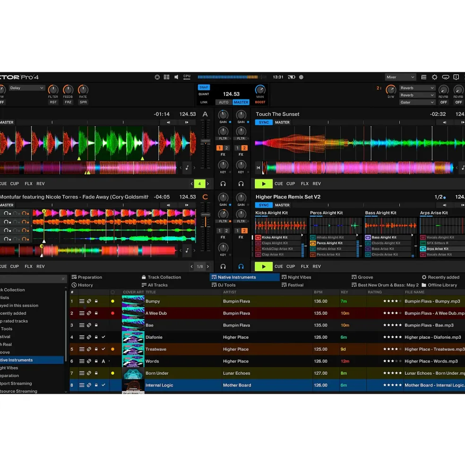Click the Deck A channel volume fader
The image size is (465, 466).
coord(205,141)
